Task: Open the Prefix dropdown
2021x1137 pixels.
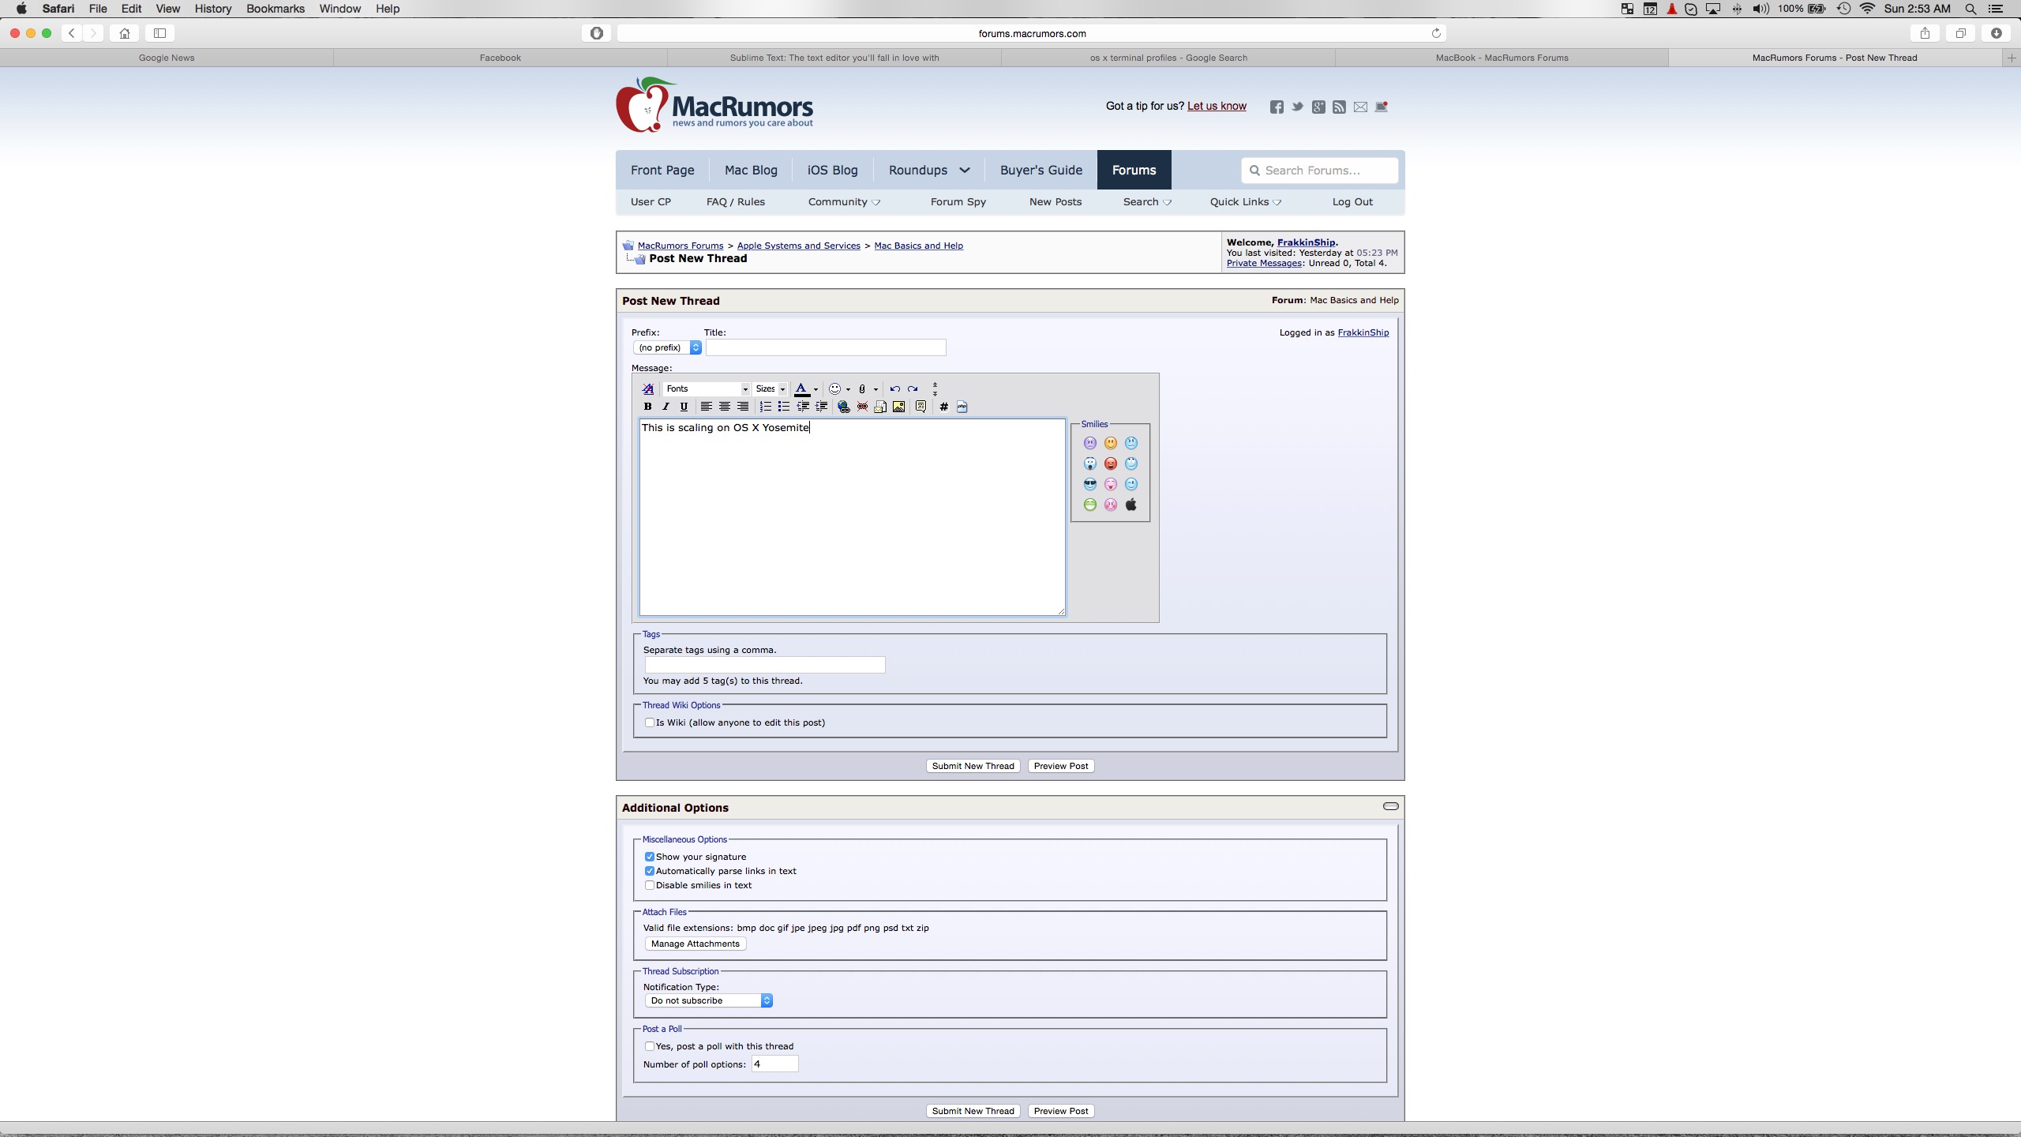Action: click(667, 347)
